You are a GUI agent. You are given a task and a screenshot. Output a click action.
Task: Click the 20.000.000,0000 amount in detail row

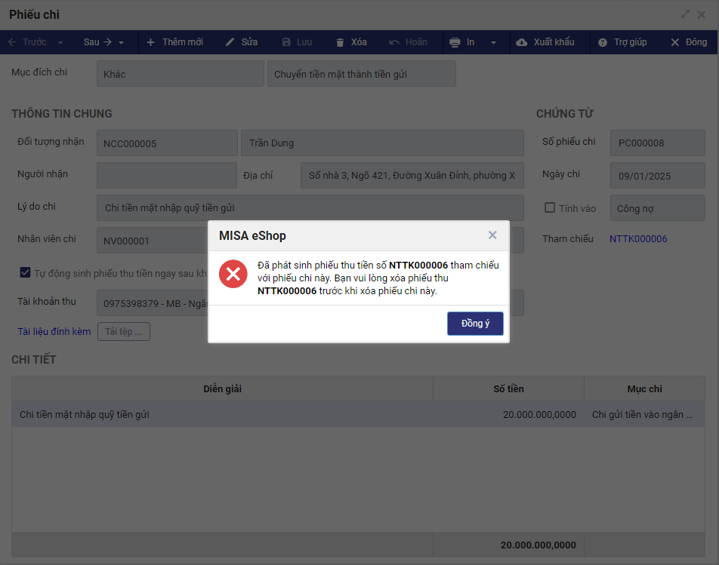(x=539, y=414)
